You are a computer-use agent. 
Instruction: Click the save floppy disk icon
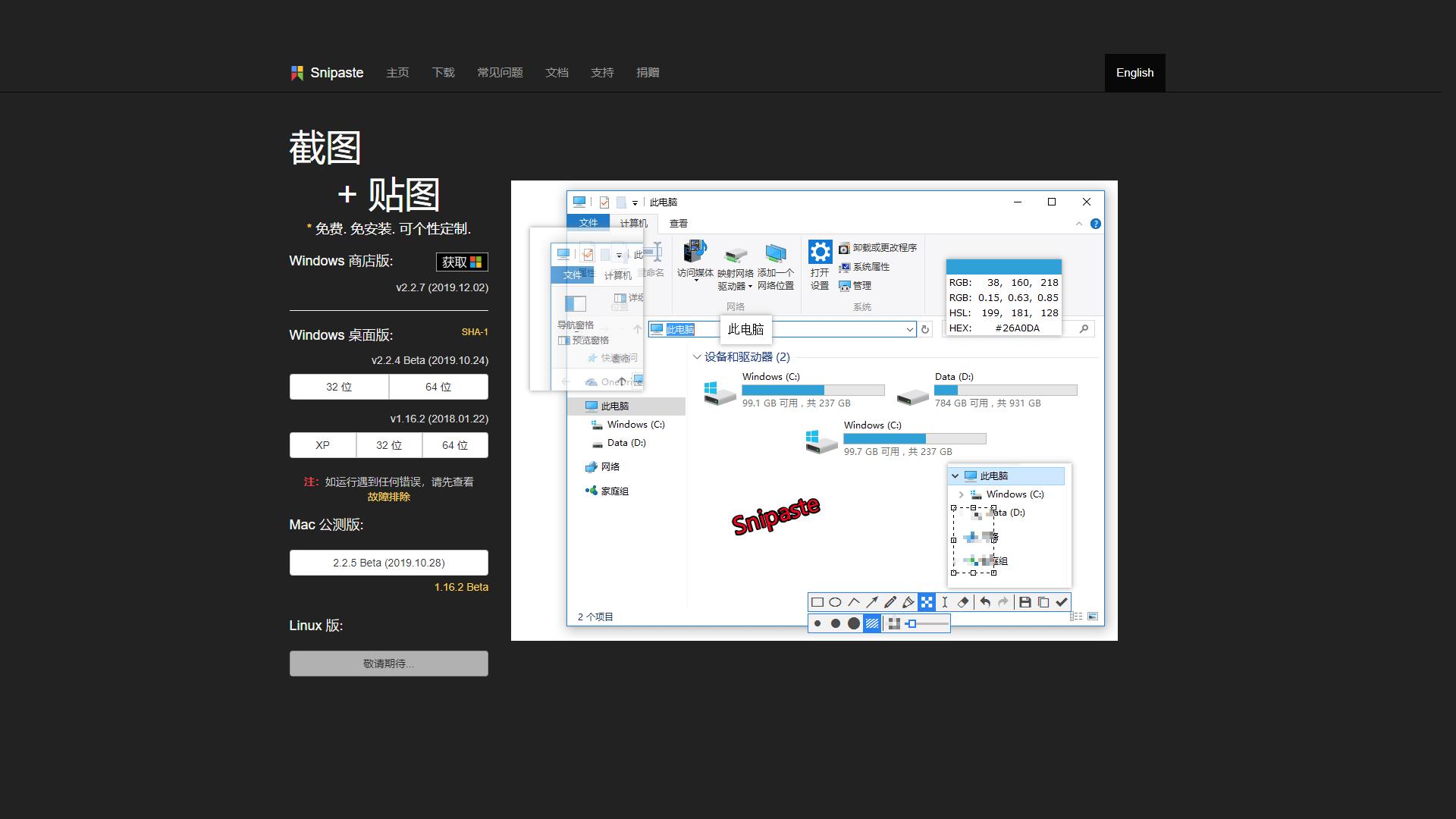(x=1025, y=602)
